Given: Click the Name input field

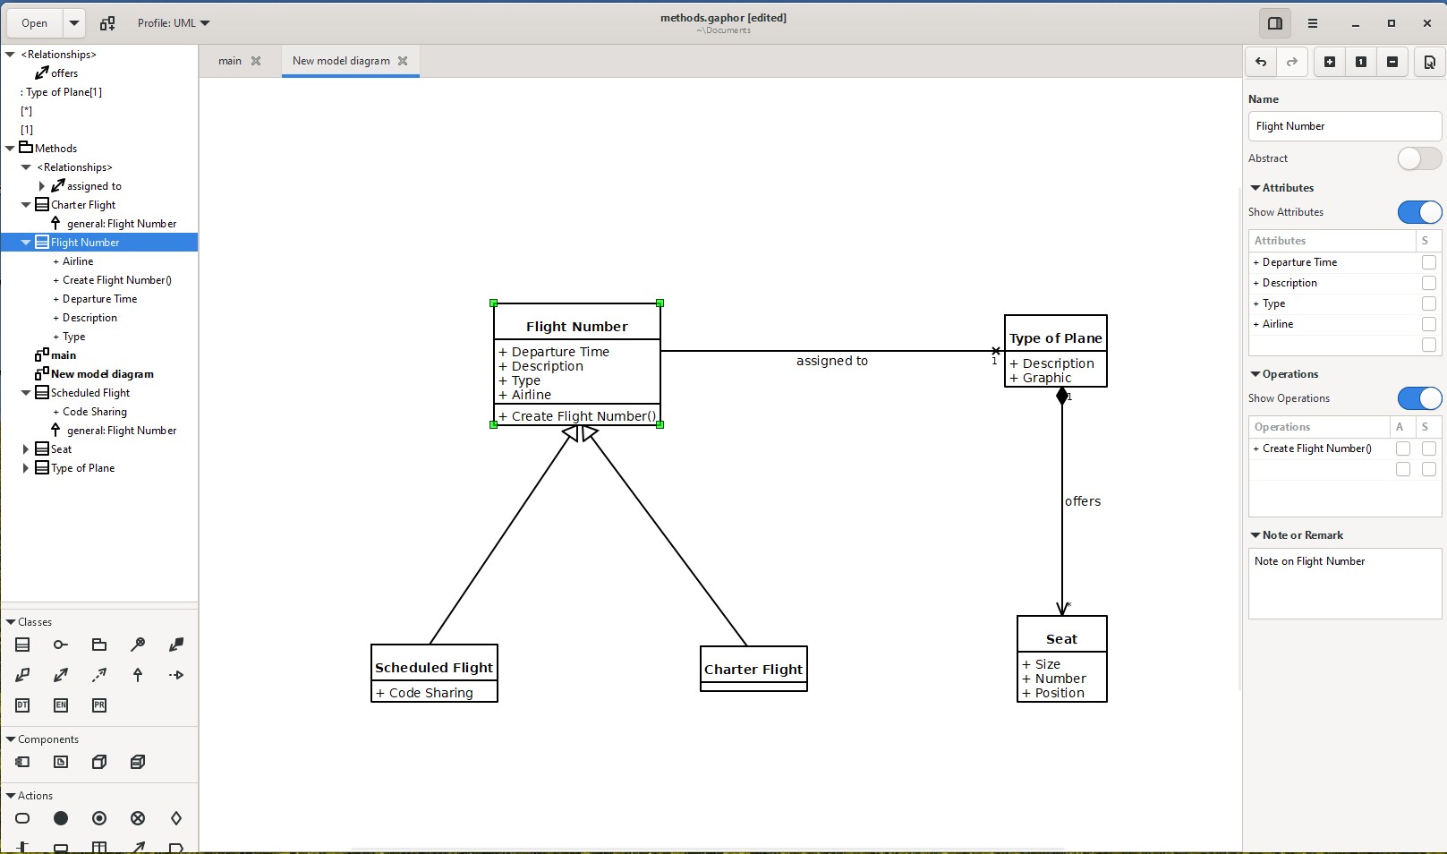Looking at the screenshot, I should (x=1344, y=126).
